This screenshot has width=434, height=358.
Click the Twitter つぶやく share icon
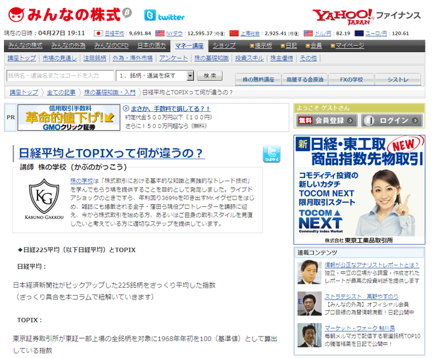[x=271, y=154]
